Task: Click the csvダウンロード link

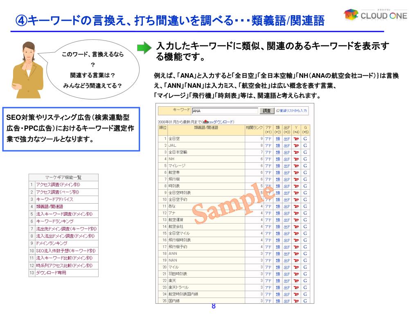Action: click(x=221, y=122)
